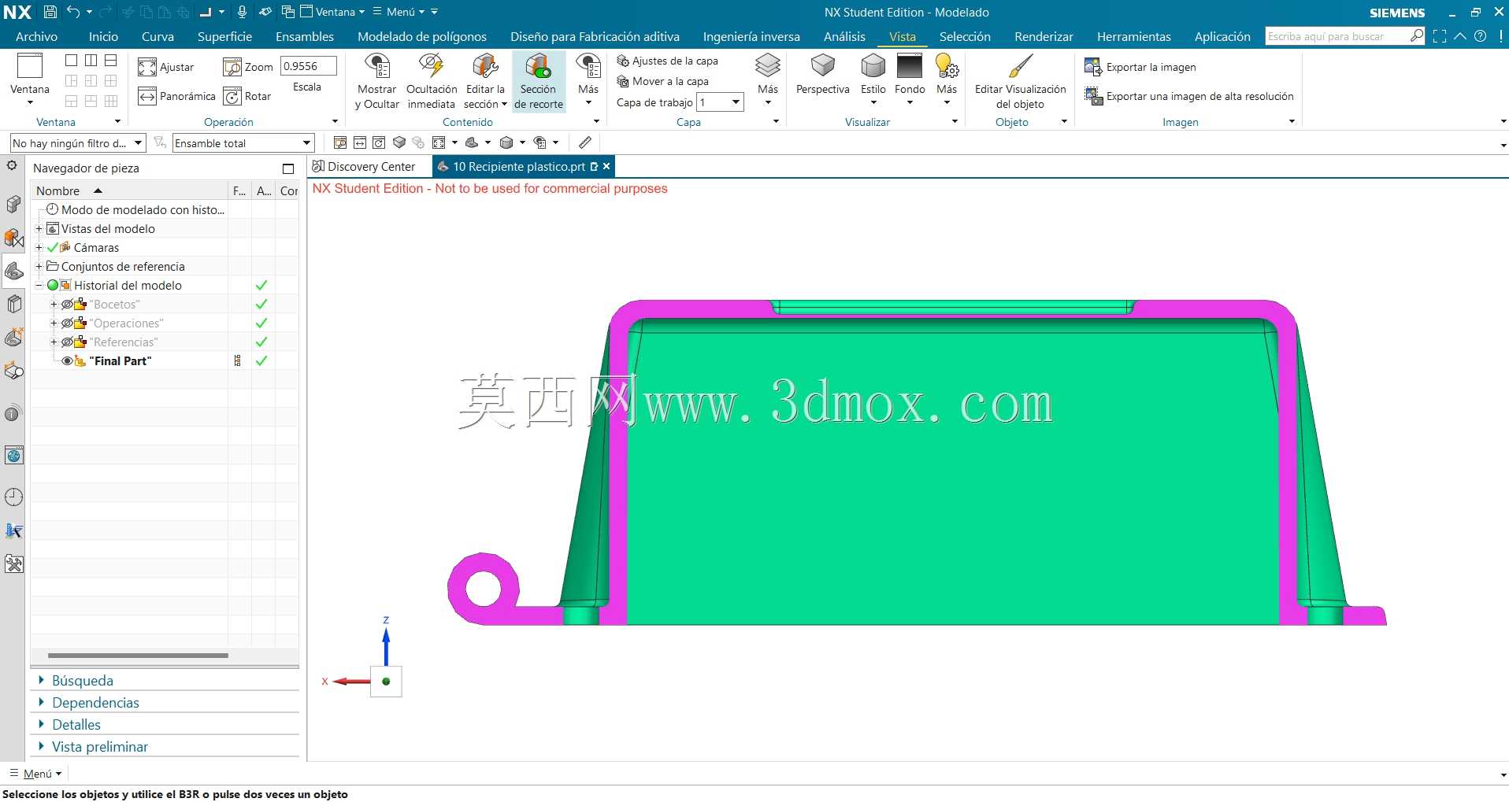The image size is (1509, 802).
Task: Open the web browser globe sidebar tab
Action: (x=13, y=455)
